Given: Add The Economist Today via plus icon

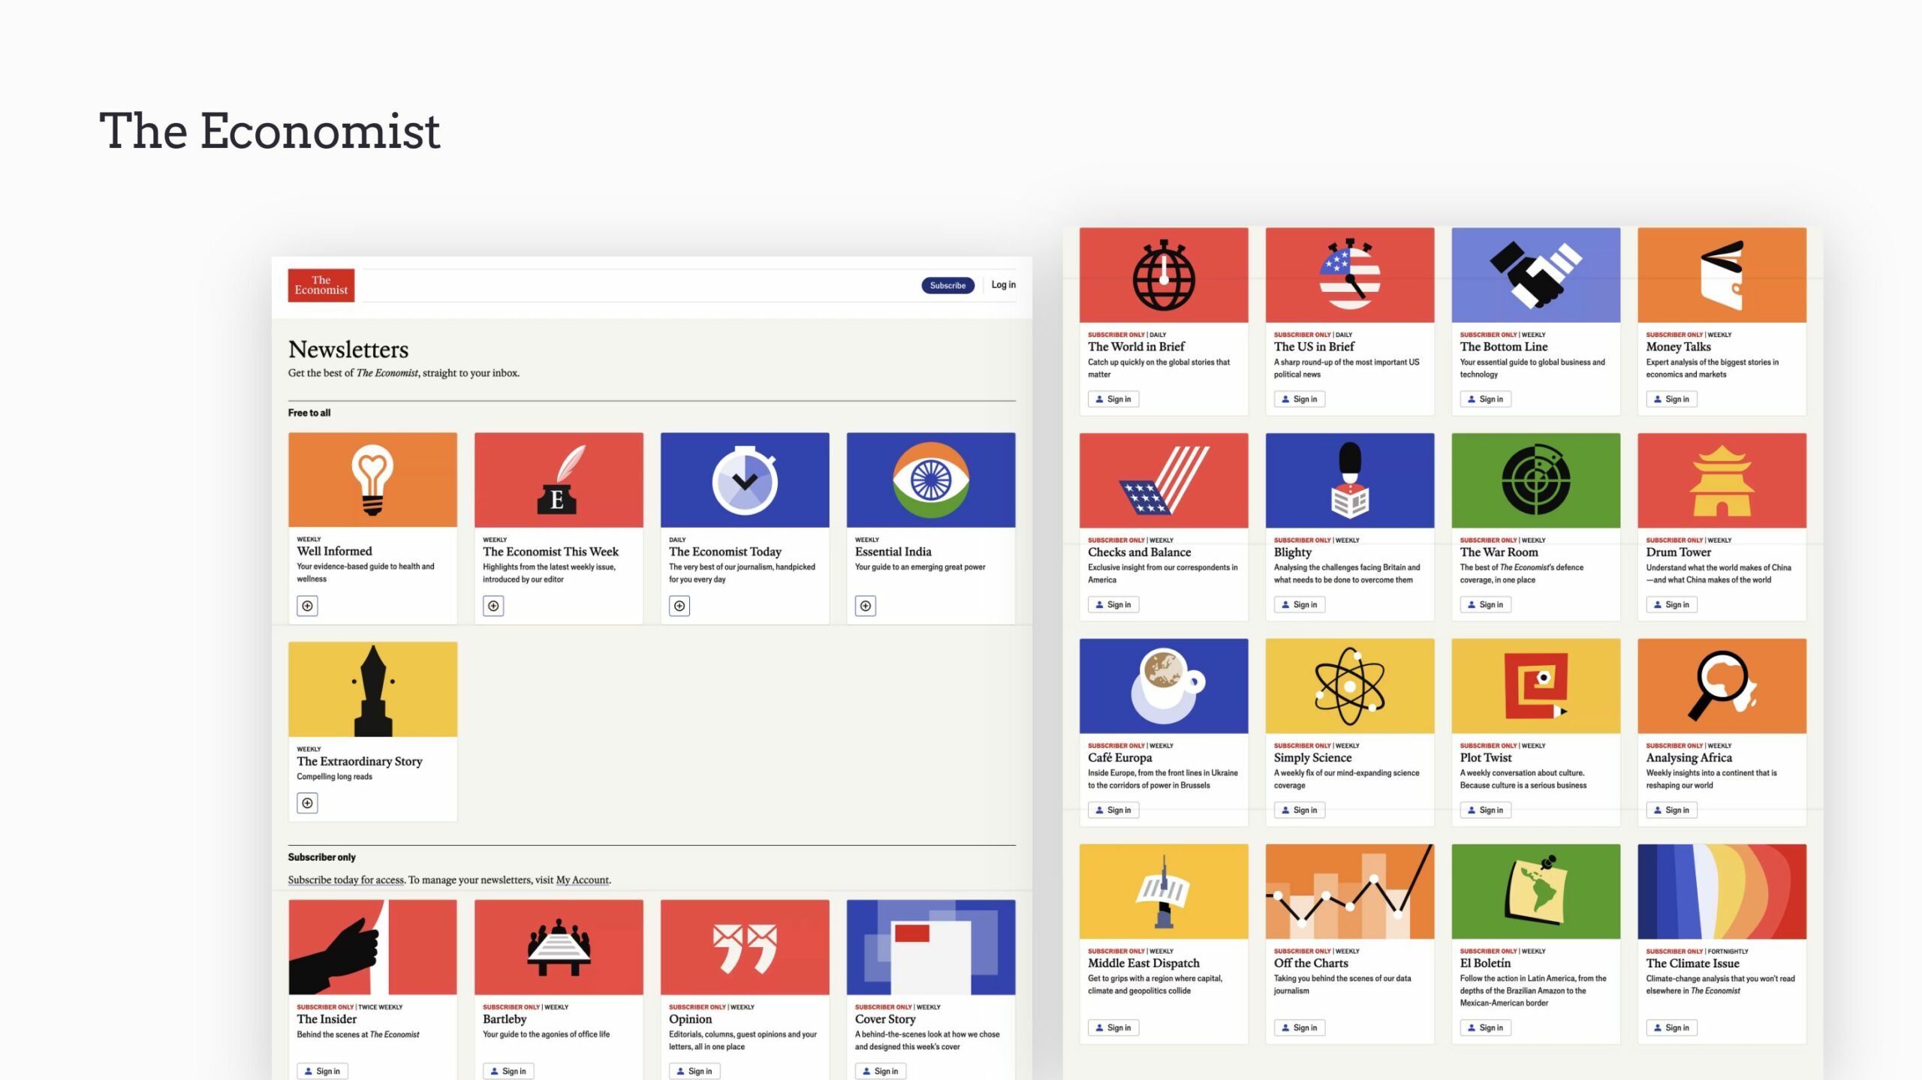Looking at the screenshot, I should [x=679, y=606].
